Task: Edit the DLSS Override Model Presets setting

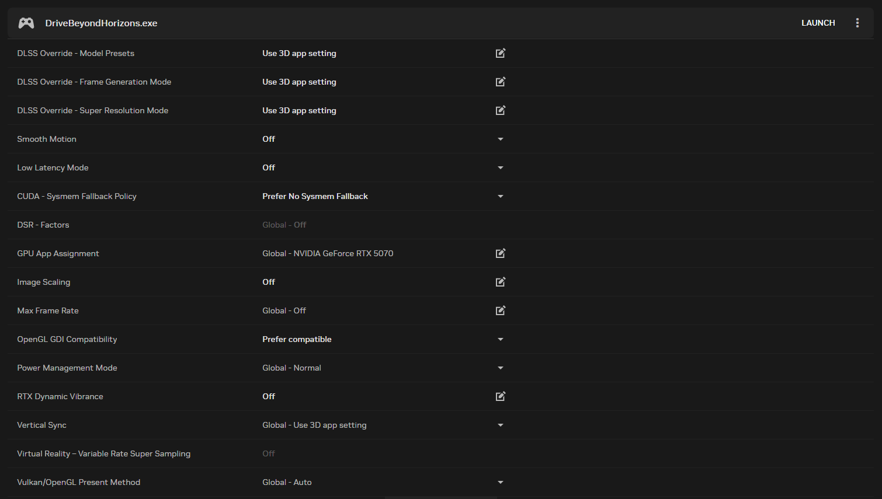Action: (x=501, y=53)
